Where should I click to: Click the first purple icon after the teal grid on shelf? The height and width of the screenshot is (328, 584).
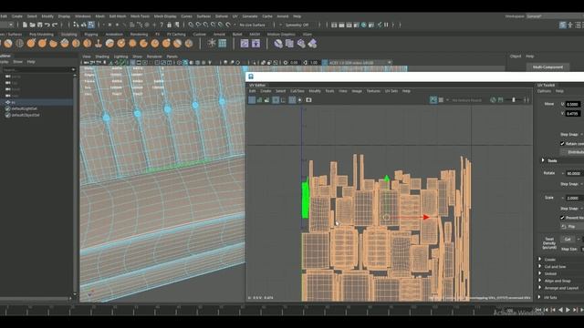pyautogui.click(x=245, y=44)
